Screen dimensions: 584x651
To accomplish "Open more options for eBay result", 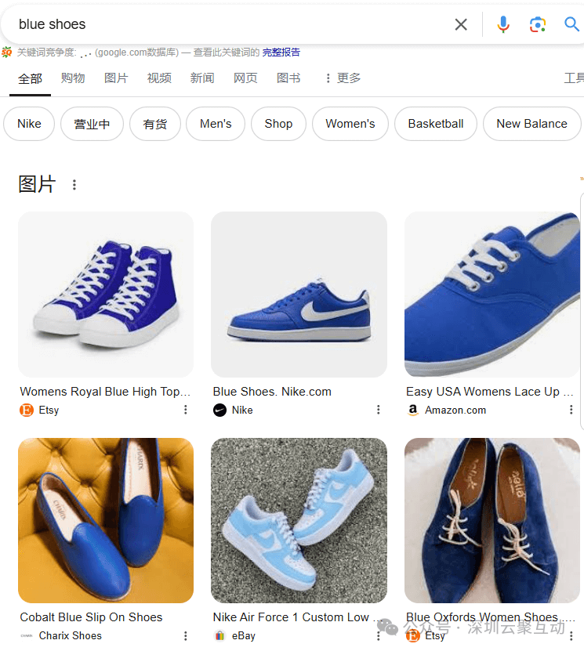I will click(x=379, y=635).
